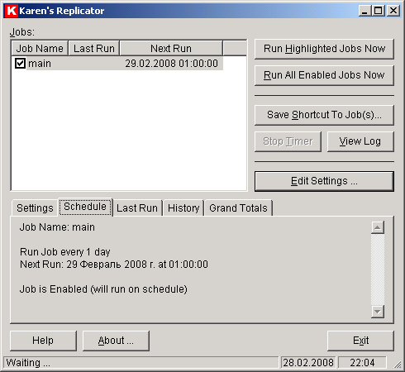Sort by Last Run column header
The height and width of the screenshot is (372, 405).
pos(94,49)
